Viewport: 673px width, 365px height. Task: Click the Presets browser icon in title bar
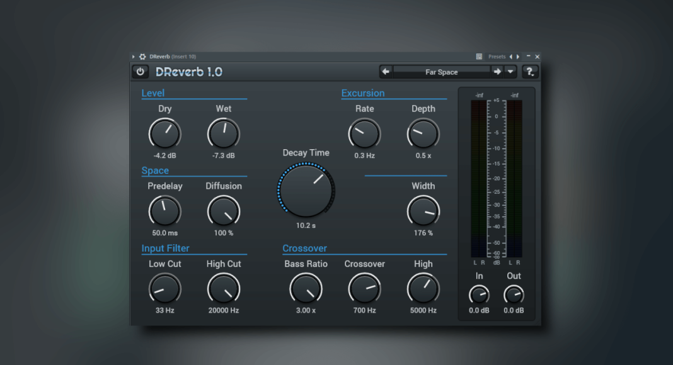coord(479,57)
